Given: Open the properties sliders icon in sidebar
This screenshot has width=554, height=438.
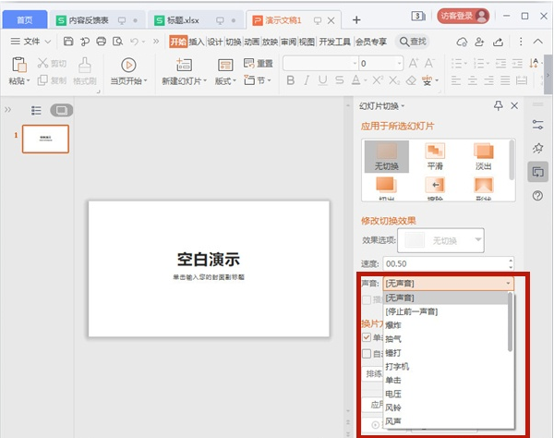Looking at the screenshot, I should pyautogui.click(x=537, y=124).
